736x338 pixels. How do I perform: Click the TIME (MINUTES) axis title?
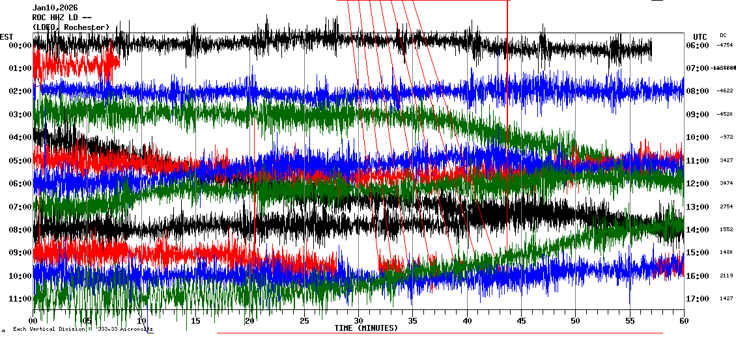(366, 328)
